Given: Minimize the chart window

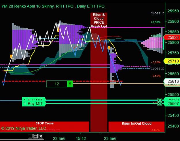Looking at the screenshot, I should click(x=30, y=136).
